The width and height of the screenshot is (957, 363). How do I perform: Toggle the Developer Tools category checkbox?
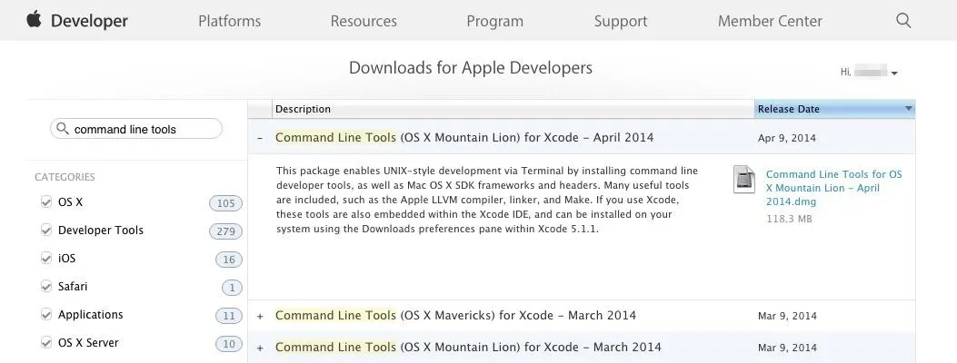click(46, 231)
